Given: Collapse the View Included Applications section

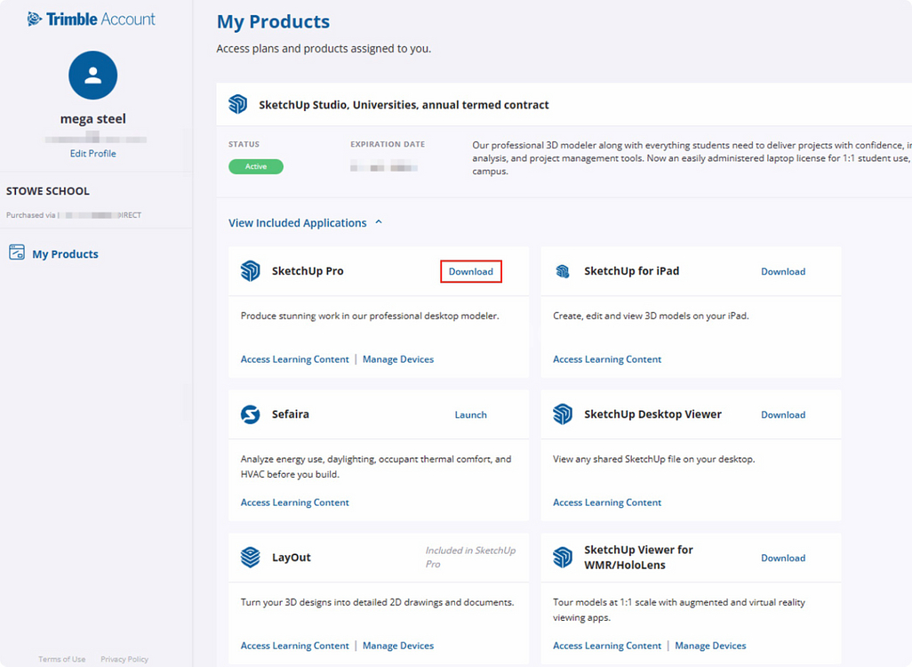Looking at the screenshot, I should click(x=305, y=223).
